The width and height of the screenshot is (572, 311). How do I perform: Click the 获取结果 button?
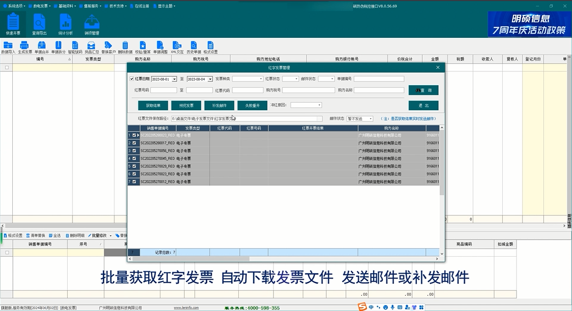[x=153, y=105]
